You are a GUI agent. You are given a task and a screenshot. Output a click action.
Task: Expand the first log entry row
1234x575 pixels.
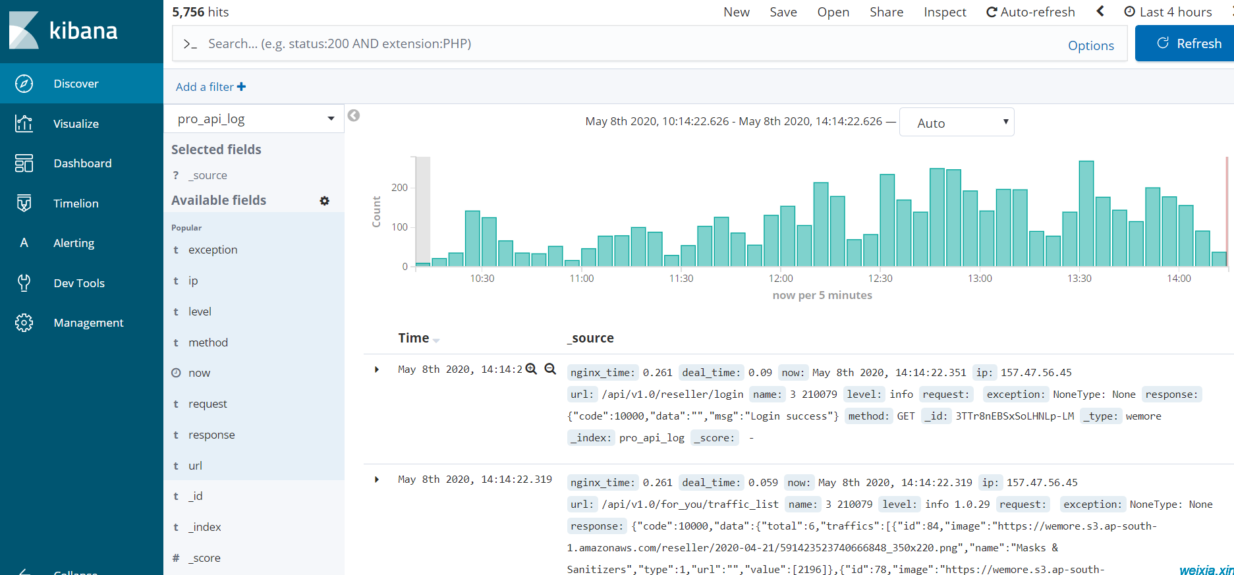click(377, 370)
